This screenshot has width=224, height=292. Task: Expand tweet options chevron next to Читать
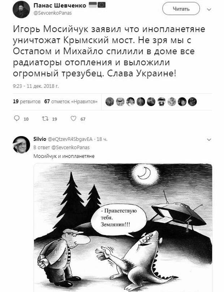(209, 9)
